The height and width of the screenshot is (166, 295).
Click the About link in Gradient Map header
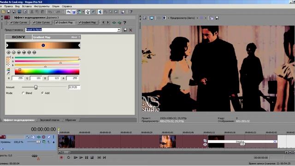coord(74,37)
